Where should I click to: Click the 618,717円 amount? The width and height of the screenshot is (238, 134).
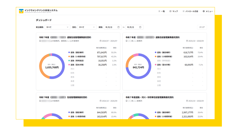click(x=188, y=52)
